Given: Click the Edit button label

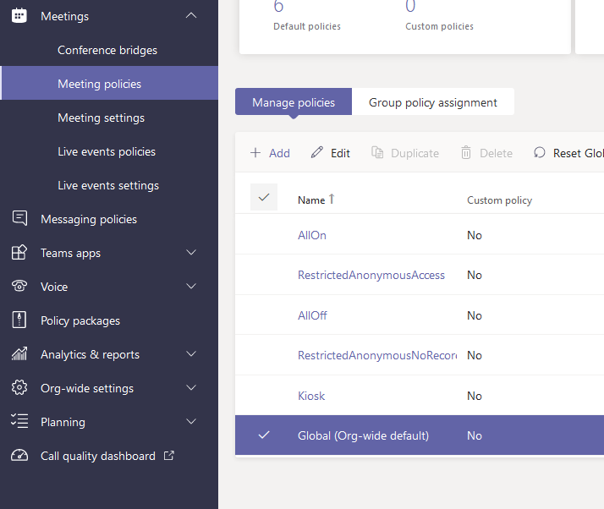Looking at the screenshot, I should click(341, 153).
